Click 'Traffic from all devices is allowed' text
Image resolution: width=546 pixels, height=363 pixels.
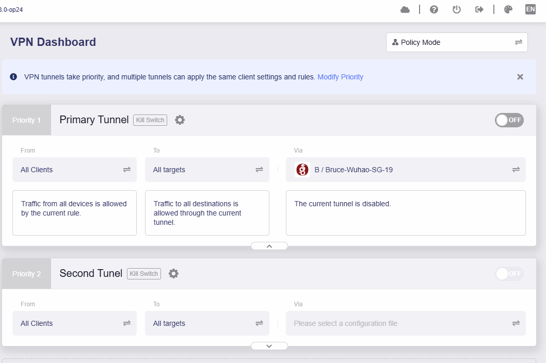click(x=74, y=208)
